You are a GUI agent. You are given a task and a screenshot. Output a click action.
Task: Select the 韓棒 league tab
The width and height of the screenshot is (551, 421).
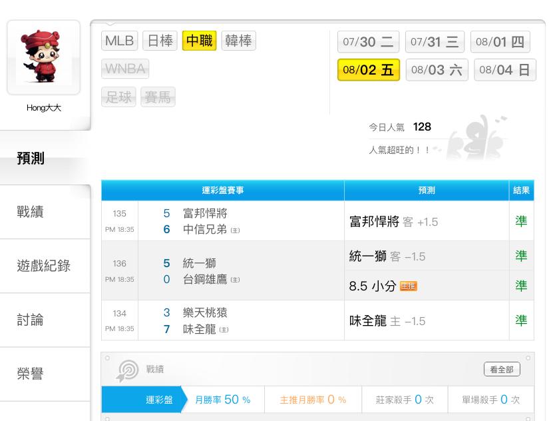click(x=239, y=41)
